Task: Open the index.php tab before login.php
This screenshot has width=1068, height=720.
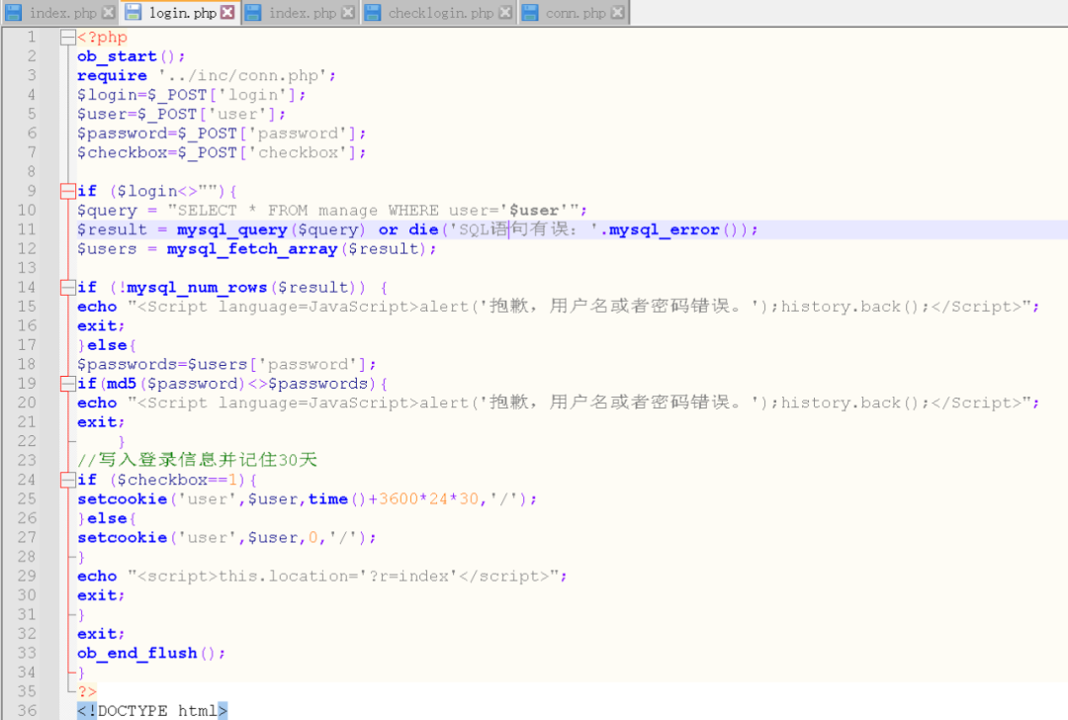Action: pos(62,12)
